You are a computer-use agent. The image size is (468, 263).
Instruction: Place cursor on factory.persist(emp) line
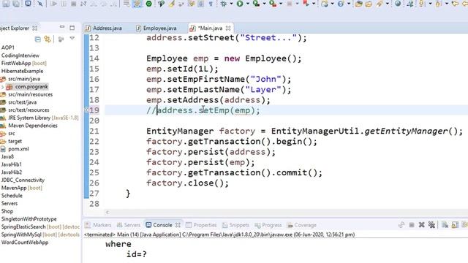tap(200, 162)
